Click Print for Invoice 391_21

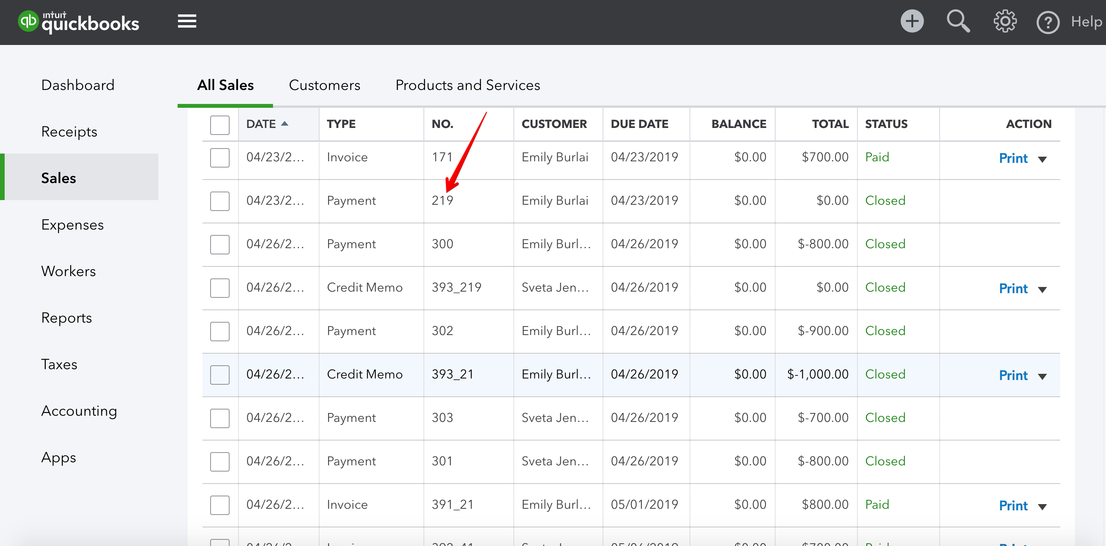[1013, 505]
